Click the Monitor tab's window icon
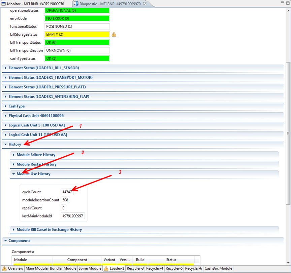This screenshot has width=291, height=273. click(4, 3)
